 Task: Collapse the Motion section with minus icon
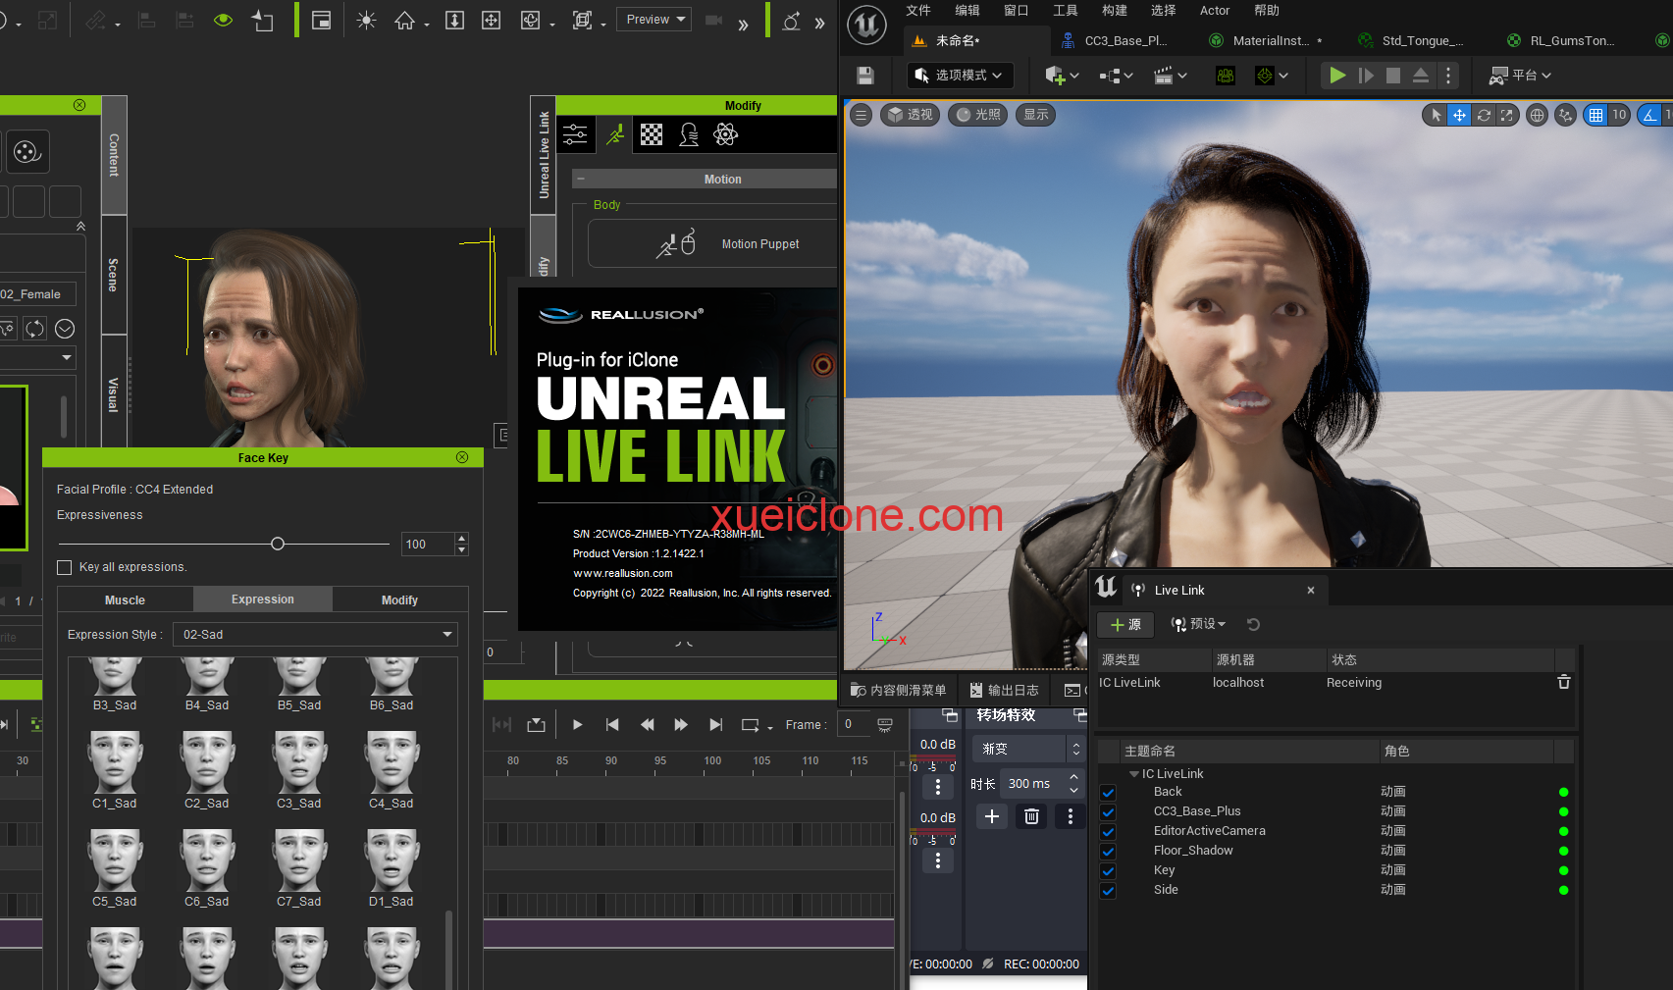pyautogui.click(x=581, y=179)
